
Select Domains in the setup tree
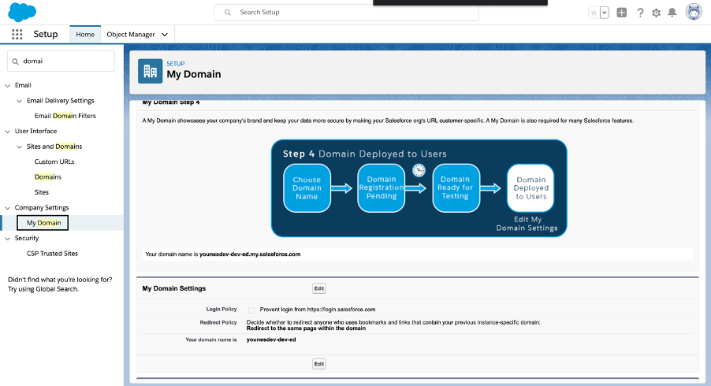click(47, 176)
